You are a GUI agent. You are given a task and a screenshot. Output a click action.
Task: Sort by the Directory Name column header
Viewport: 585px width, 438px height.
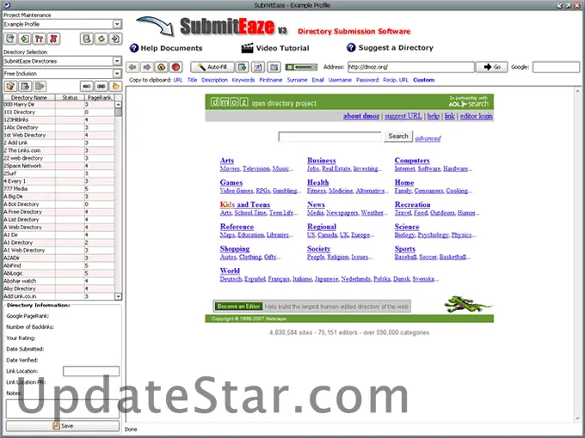[29, 98]
